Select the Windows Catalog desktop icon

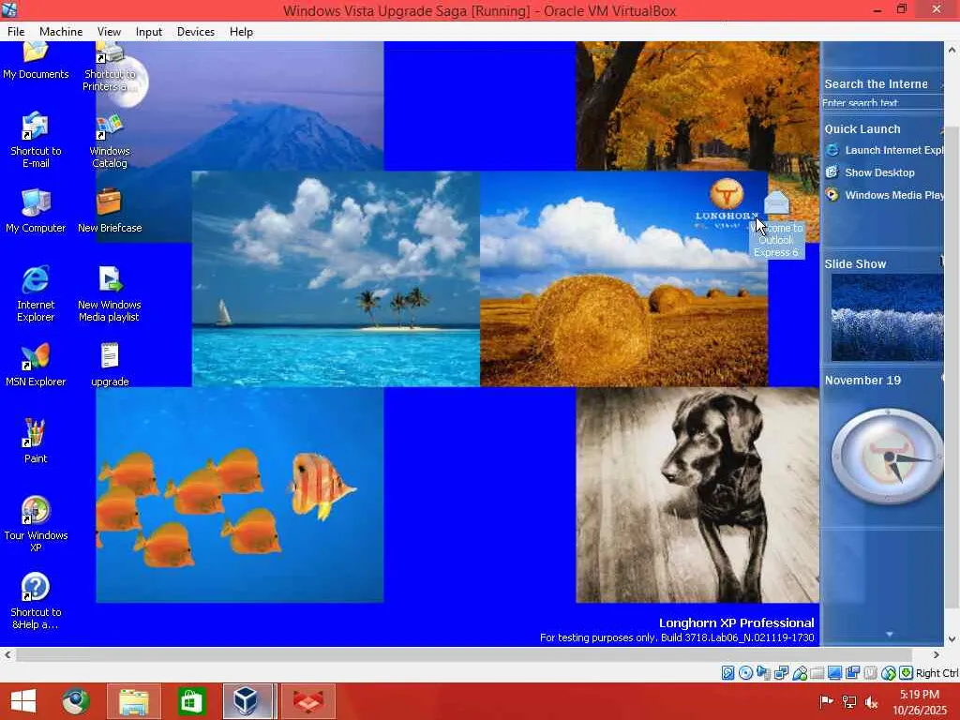(x=110, y=140)
